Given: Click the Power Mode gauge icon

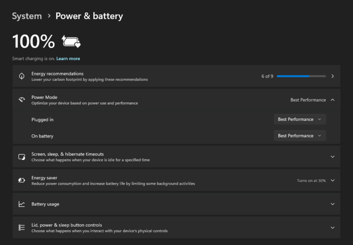Looking at the screenshot, I should pyautogui.click(x=22, y=100).
